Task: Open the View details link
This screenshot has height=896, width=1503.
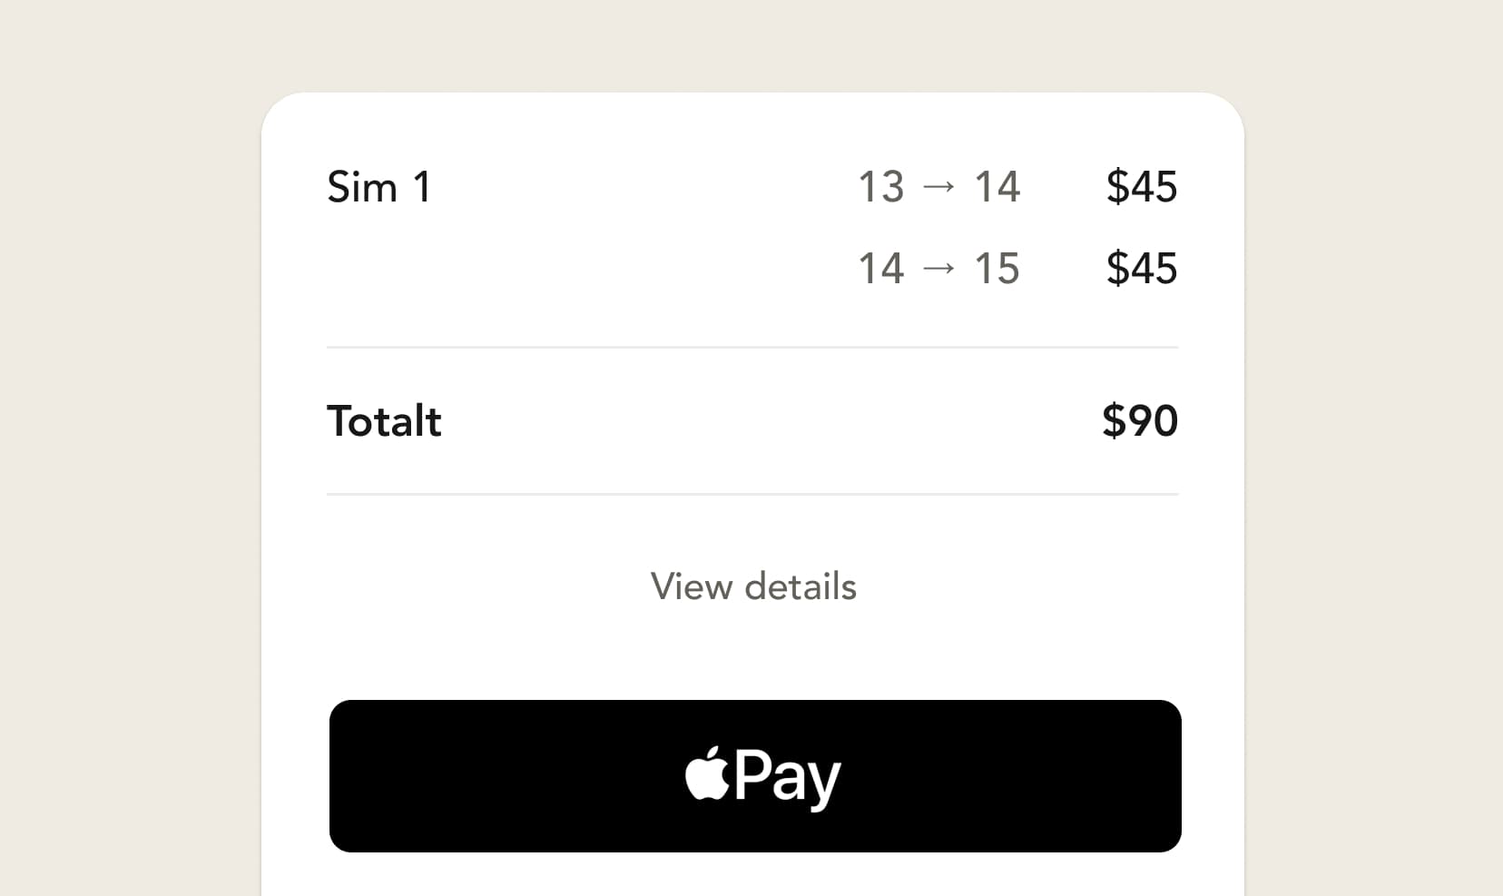Action: [753, 586]
